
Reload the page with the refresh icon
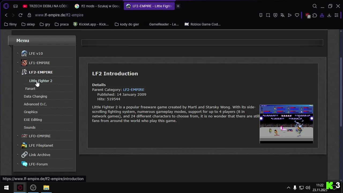coord(20,15)
